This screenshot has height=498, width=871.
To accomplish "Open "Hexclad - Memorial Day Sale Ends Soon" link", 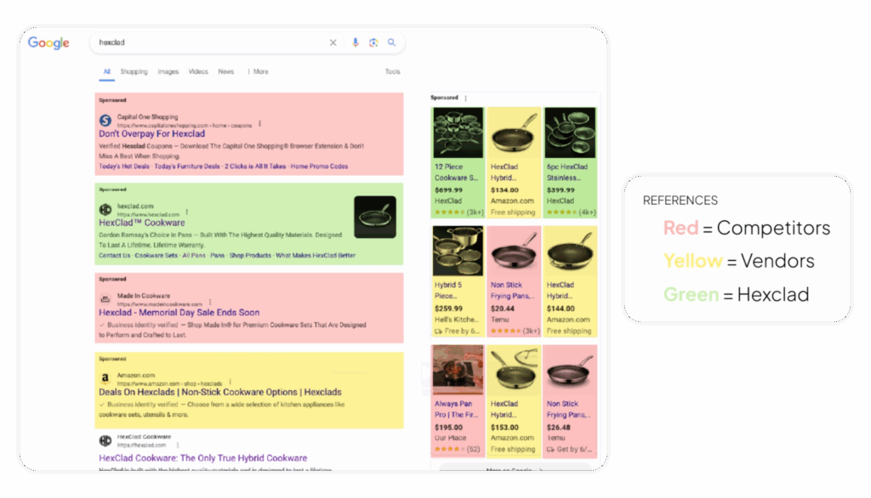I will pos(179,313).
